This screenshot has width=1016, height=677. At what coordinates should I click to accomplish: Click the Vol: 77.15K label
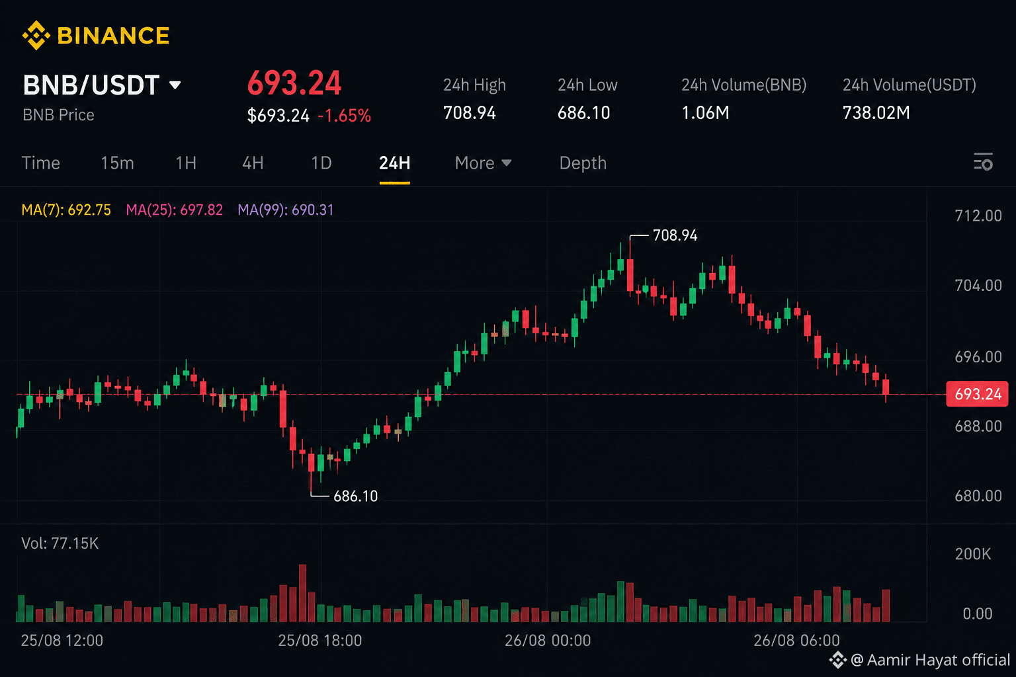tap(60, 543)
